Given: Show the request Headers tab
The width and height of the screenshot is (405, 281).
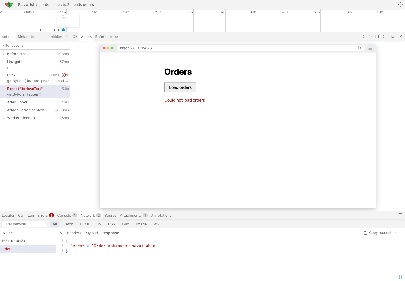Looking at the screenshot, I should pos(74,233).
